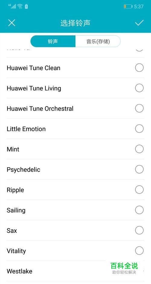This screenshot has height=284, width=151.
Task: Switch to the 铃声 tab
Action: coord(53,41)
